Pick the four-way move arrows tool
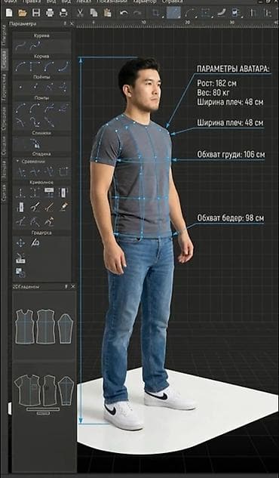279x478 pixels. point(20,243)
